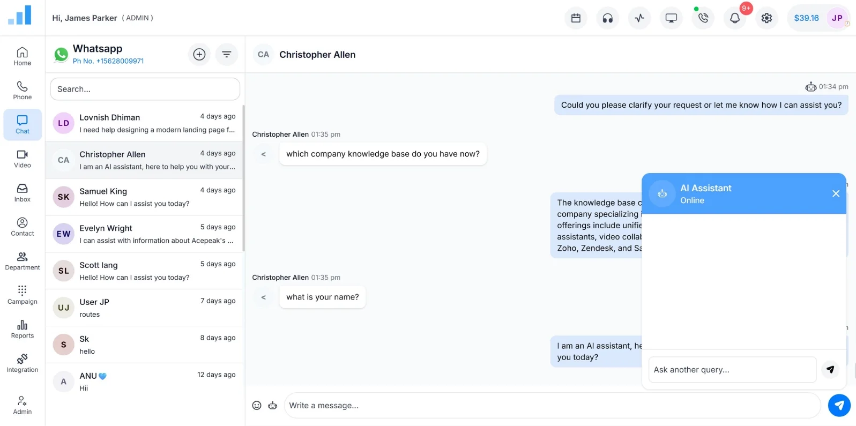856x426 pixels.
Task: Open Reports in sidebar
Action: (x=23, y=329)
